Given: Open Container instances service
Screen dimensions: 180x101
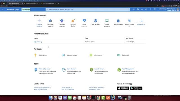Looking at the screenshot, I should 62,23.
